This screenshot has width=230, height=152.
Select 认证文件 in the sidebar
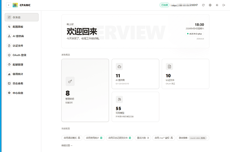click(x=22, y=46)
